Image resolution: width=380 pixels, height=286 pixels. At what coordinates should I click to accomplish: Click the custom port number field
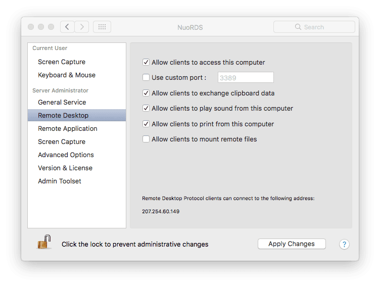[x=246, y=77]
